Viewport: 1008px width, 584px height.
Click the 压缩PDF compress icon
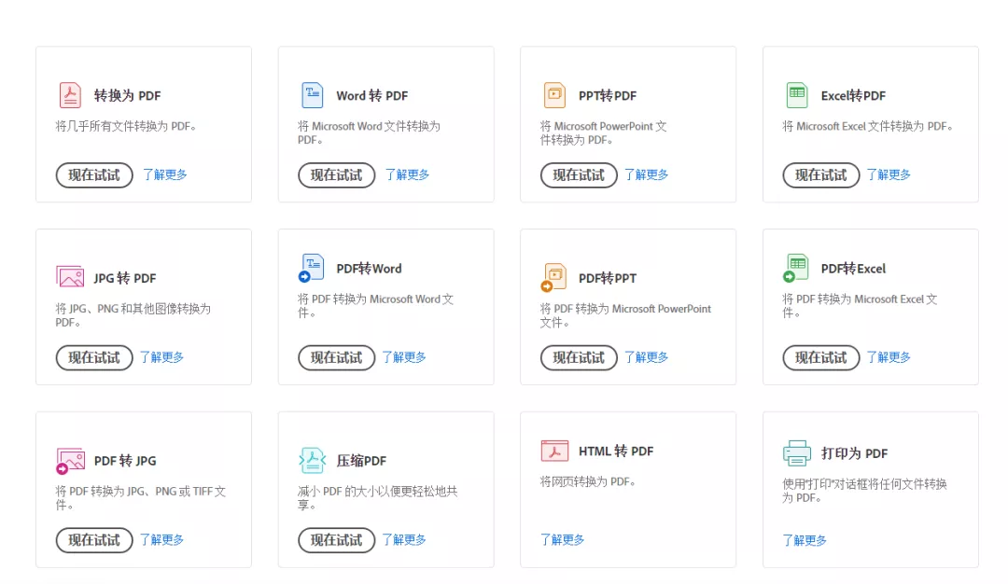312,460
